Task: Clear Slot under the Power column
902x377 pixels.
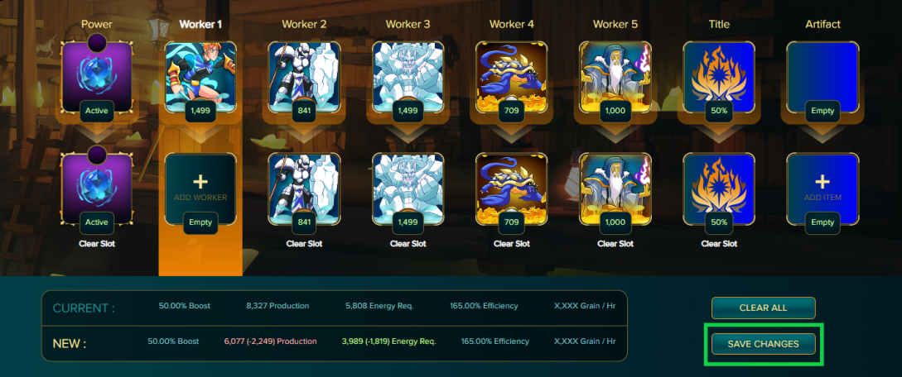Action: pyautogui.click(x=97, y=244)
